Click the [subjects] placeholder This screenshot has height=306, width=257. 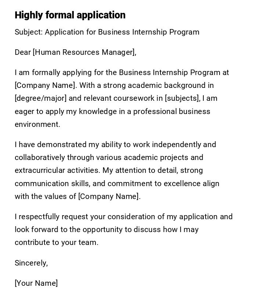click(x=182, y=98)
